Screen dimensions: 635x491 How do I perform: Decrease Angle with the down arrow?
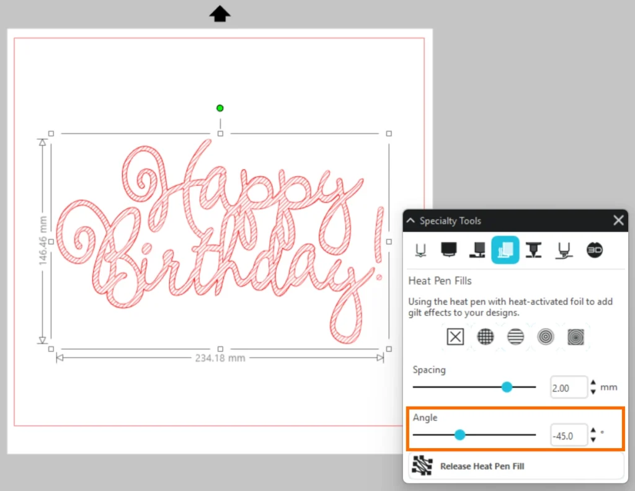coord(593,440)
